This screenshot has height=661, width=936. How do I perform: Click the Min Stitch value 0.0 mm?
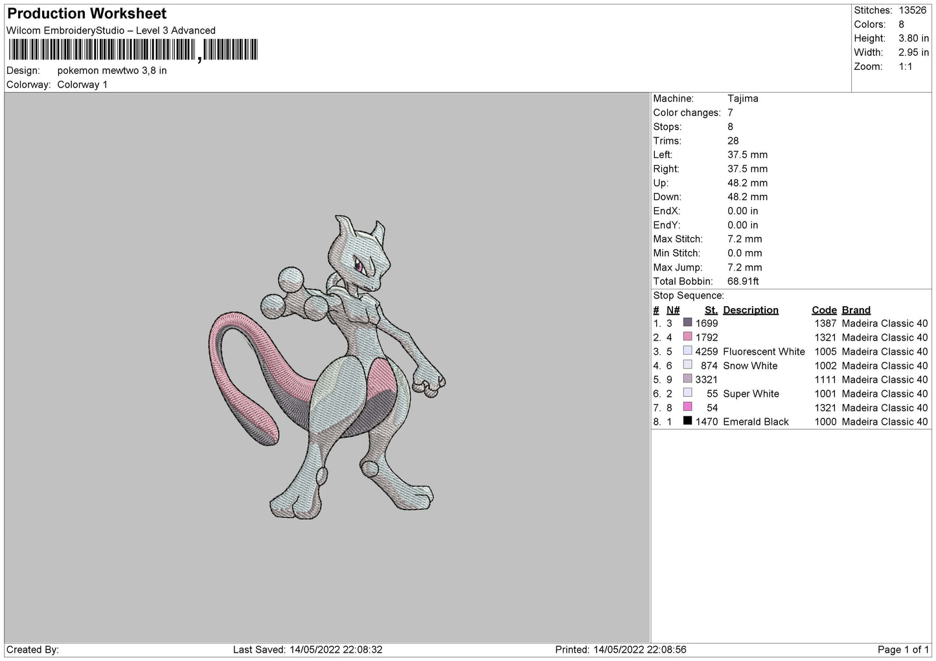coord(745,253)
